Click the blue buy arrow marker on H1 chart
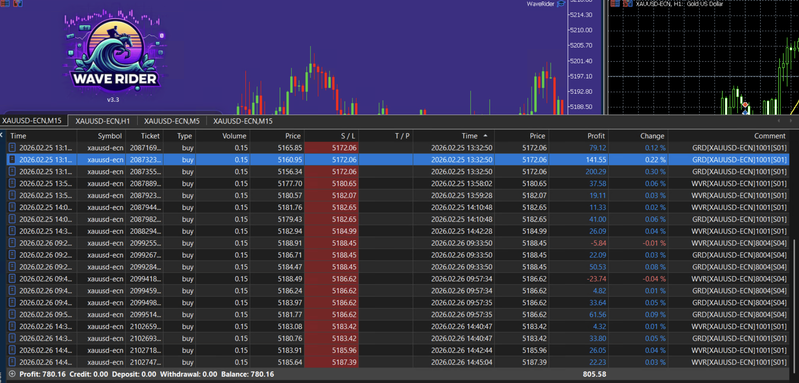The height and width of the screenshot is (383, 799). [x=745, y=112]
